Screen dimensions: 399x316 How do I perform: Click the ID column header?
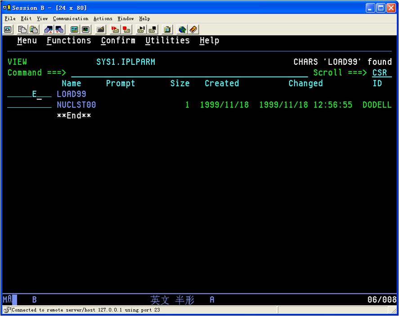coord(377,83)
